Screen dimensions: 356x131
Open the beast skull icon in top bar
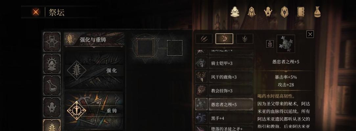pos(268,12)
